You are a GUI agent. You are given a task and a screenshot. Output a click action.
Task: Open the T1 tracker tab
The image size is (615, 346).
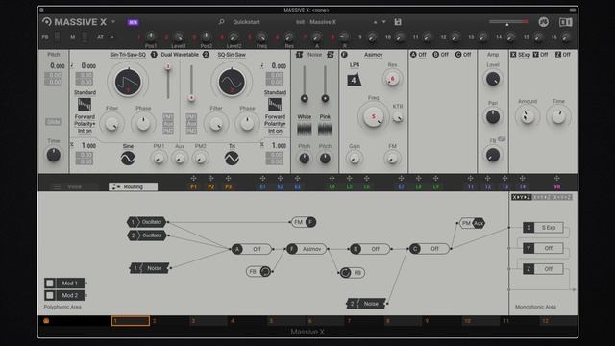coord(470,187)
